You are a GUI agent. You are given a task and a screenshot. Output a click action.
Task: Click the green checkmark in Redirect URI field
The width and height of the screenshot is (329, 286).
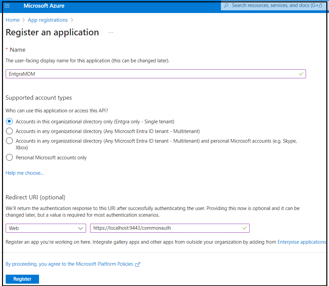tap(245, 228)
